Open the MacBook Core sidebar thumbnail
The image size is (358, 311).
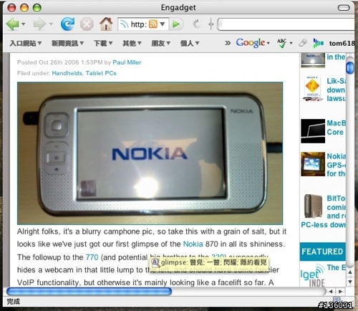tap(313, 131)
